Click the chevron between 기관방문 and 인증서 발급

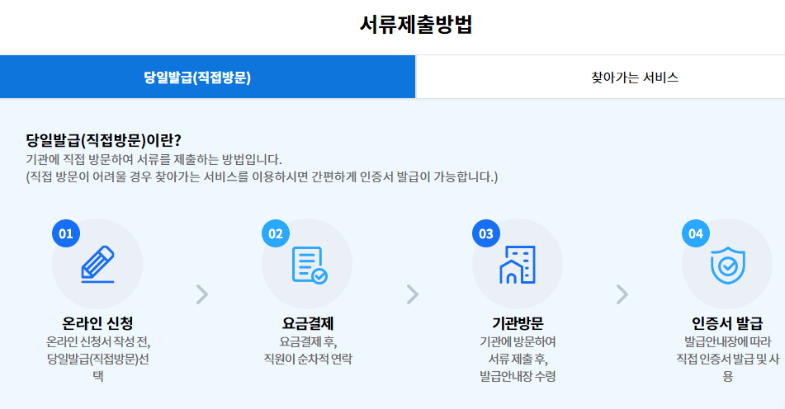622,294
